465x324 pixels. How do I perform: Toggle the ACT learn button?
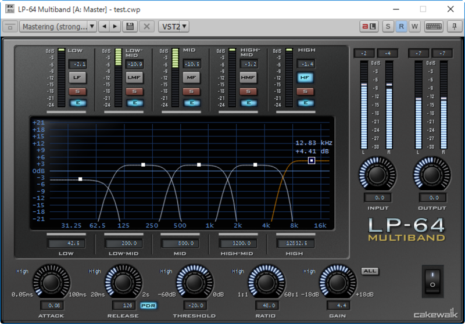[x=369, y=27]
